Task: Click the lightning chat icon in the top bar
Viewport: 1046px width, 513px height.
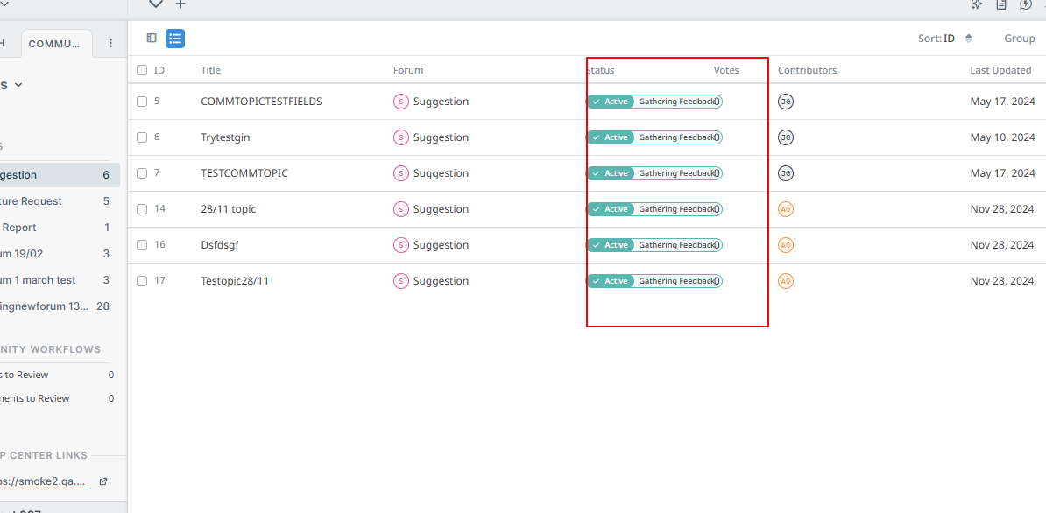Action: point(1025,5)
